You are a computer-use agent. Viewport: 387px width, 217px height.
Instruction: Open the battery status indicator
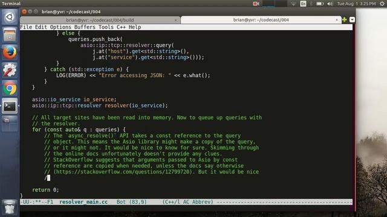point(320,4)
